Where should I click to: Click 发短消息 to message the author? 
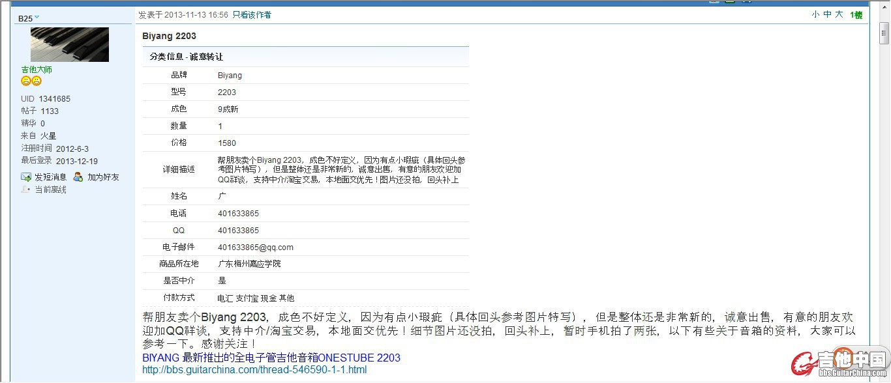coord(51,177)
